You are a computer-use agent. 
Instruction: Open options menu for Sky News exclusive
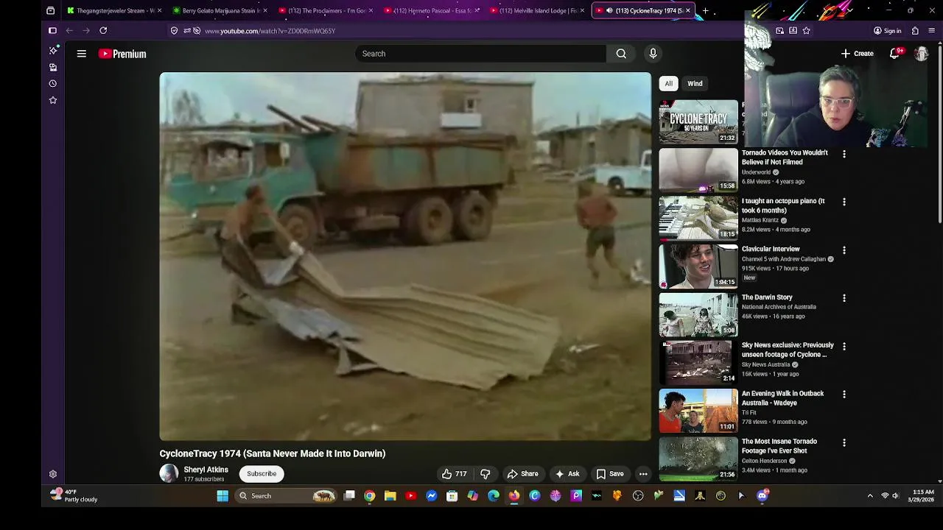(844, 346)
